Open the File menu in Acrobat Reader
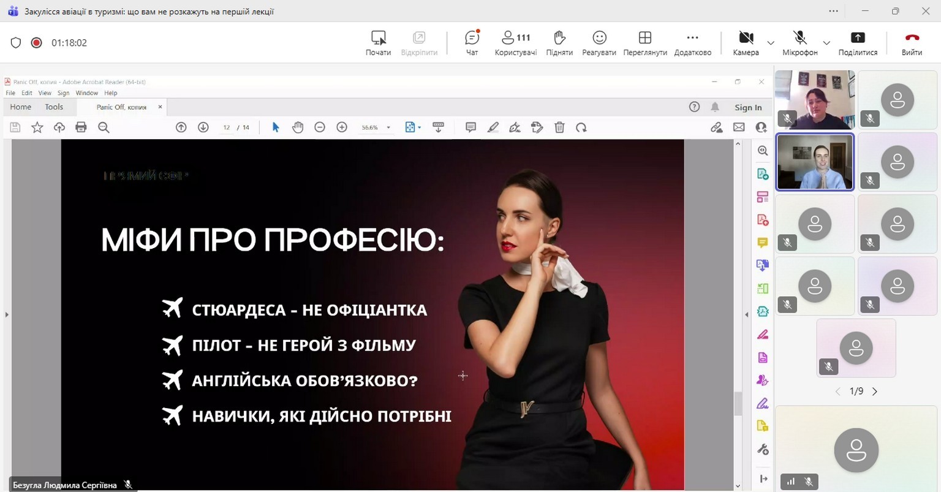The width and height of the screenshot is (941, 492). click(10, 93)
